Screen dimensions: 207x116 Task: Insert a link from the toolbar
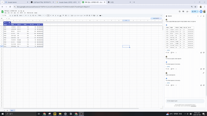point(85,15)
